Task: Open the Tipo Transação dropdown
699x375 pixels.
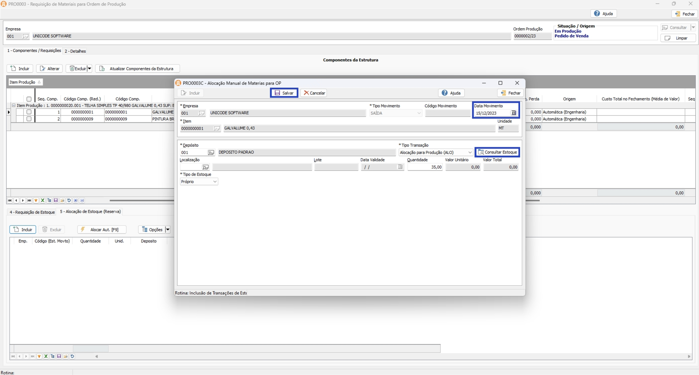Action: click(x=470, y=153)
